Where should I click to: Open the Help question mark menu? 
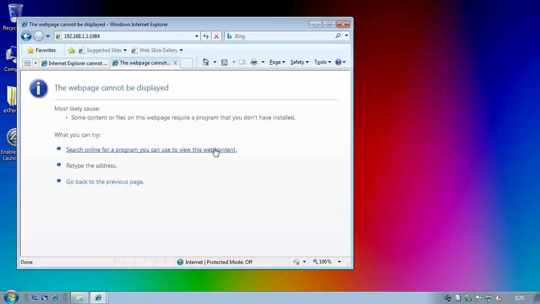340,62
